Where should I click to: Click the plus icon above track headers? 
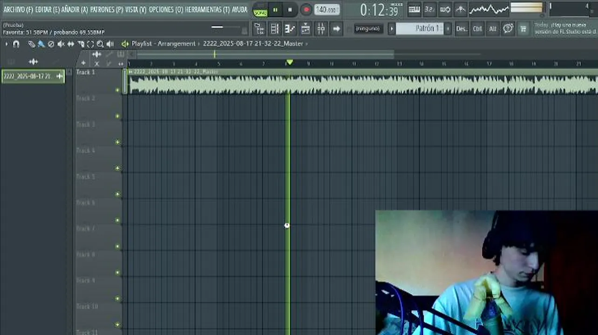click(83, 63)
